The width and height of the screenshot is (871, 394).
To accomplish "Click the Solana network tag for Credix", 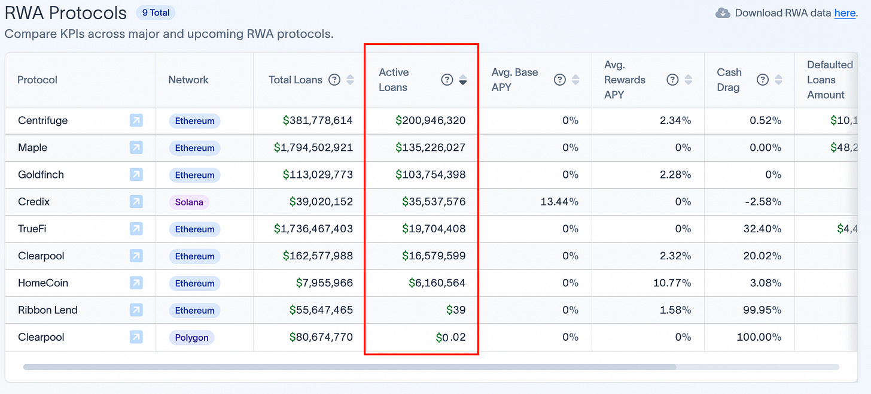I will [x=189, y=202].
